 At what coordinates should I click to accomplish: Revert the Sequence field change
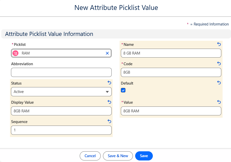pyautogui.click(x=109, y=121)
